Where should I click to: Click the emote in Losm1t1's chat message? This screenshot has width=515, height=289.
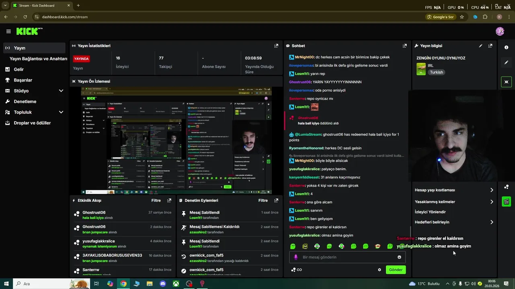coord(315,107)
